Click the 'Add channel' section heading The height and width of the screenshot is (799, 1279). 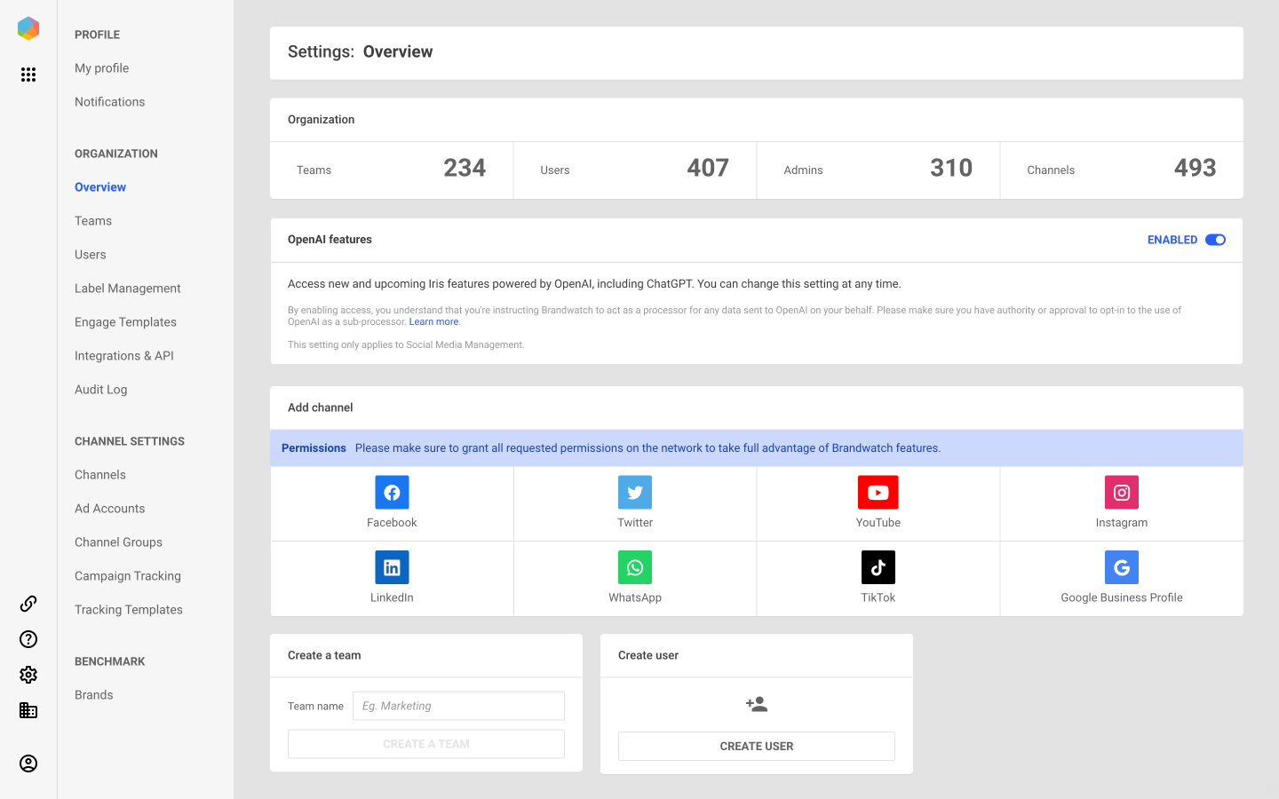(321, 407)
